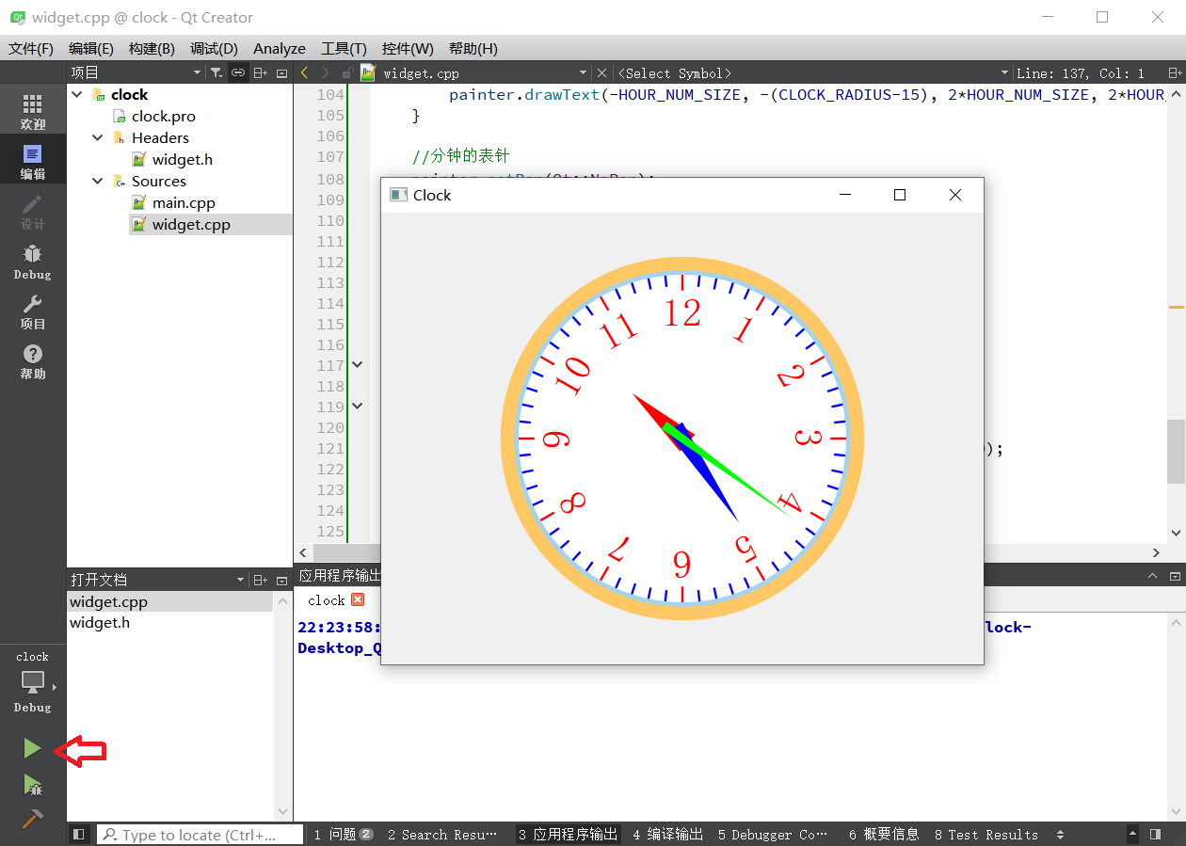
Task: Build the project with the hammer icon
Action: (x=32, y=820)
